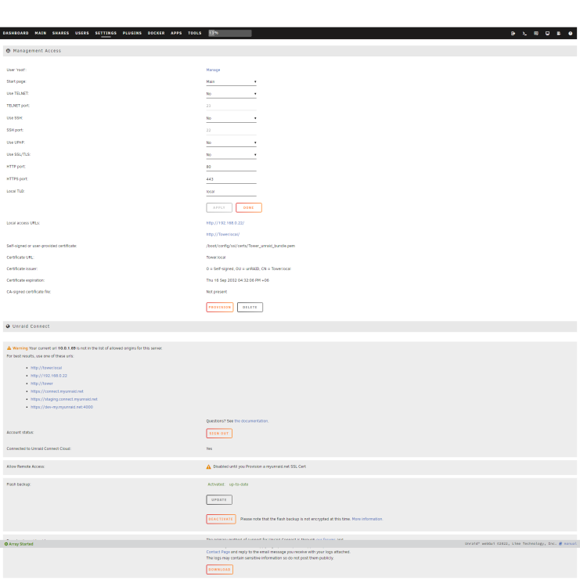Open the Start page dropdown
Viewport: 580px width, 587px height.
click(x=231, y=81)
